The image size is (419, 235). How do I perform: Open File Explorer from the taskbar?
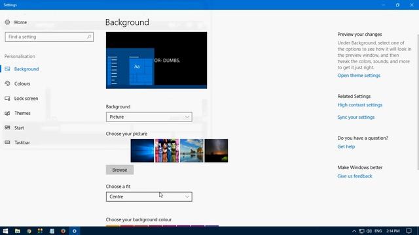(x=18, y=230)
